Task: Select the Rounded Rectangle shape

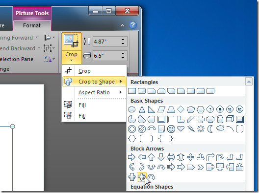Action: pos(142,91)
